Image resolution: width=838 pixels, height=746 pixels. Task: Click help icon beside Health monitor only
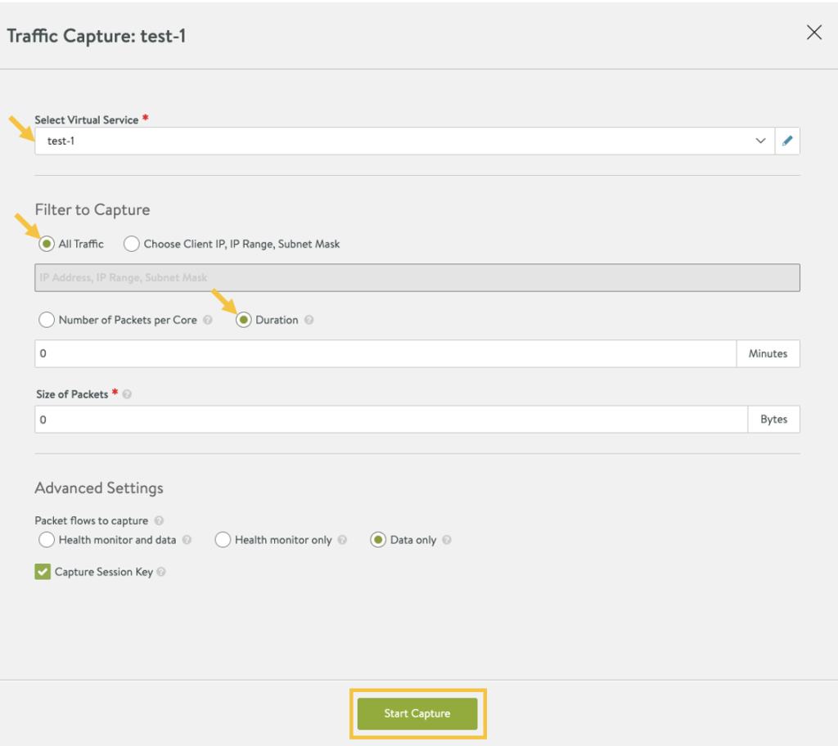(x=342, y=540)
